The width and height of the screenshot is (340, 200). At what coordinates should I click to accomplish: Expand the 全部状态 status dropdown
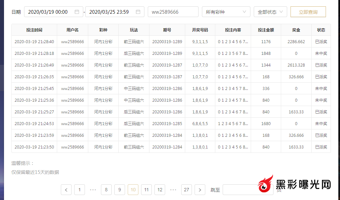[x=270, y=12]
